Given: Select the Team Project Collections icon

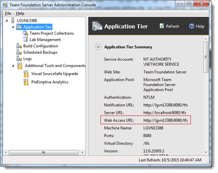Looking at the screenshot, I should tap(25, 33).
